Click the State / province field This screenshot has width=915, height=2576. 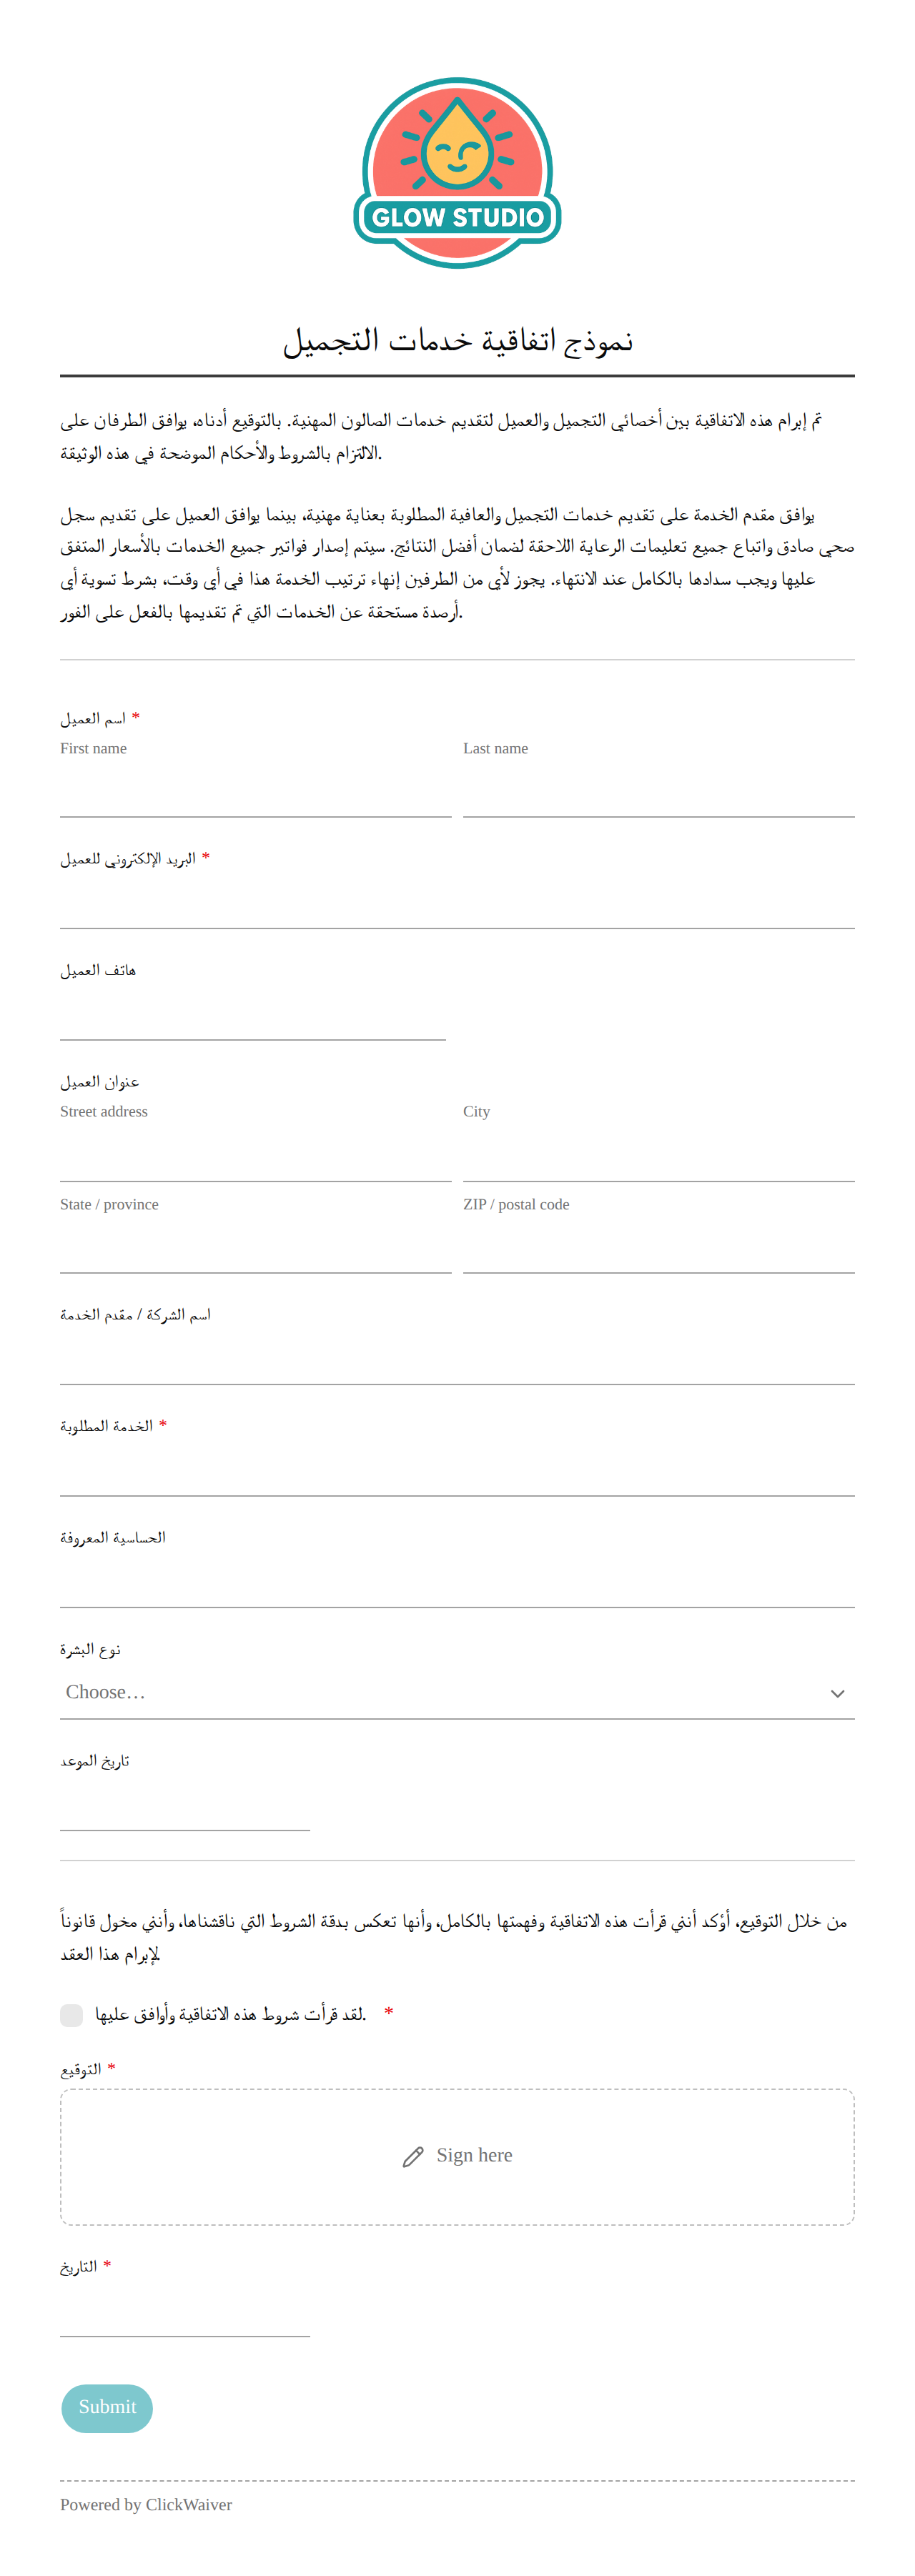256,1247
